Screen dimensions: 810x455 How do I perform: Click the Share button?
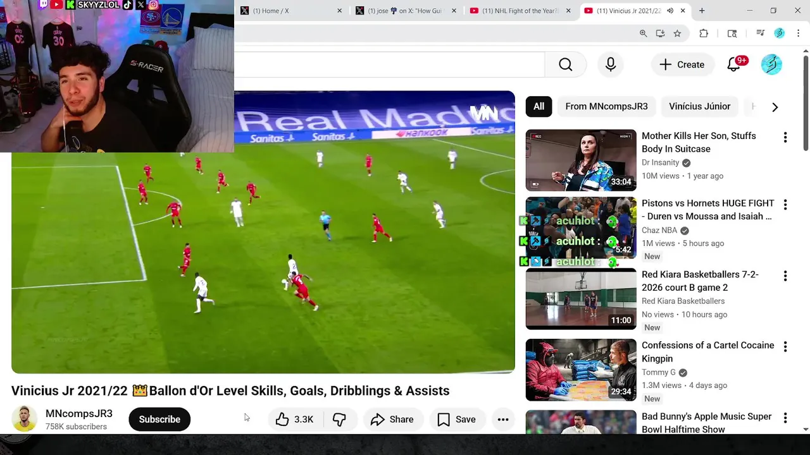click(392, 420)
